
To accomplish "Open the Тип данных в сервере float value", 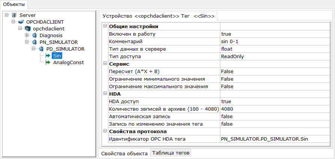I will tap(275, 49).
